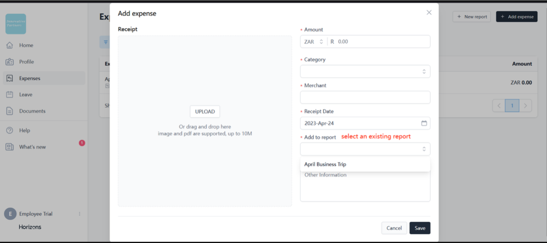Click the calendar icon in Receipt Date

(424, 123)
